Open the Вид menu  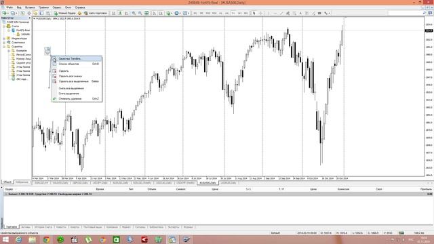pyautogui.click(x=19, y=7)
